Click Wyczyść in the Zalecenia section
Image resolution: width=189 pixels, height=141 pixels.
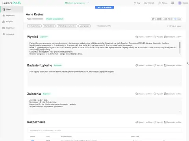point(158,94)
